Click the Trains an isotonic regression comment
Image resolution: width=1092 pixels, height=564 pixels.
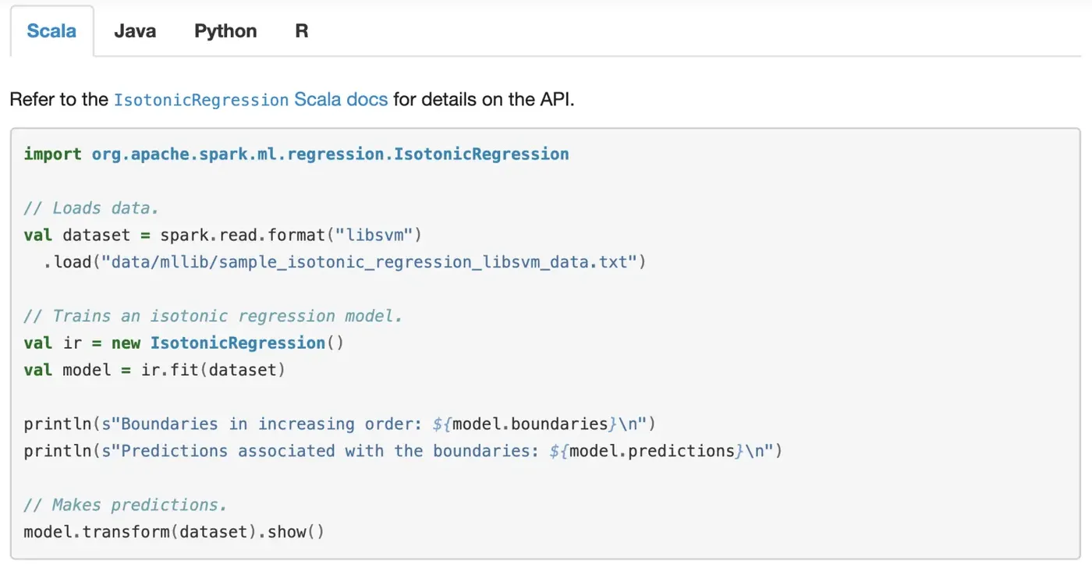tap(213, 316)
